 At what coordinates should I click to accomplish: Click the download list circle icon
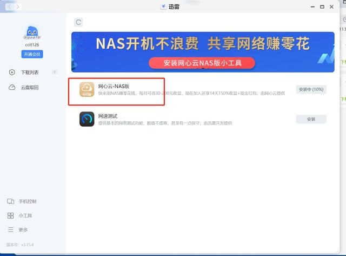coord(12,72)
